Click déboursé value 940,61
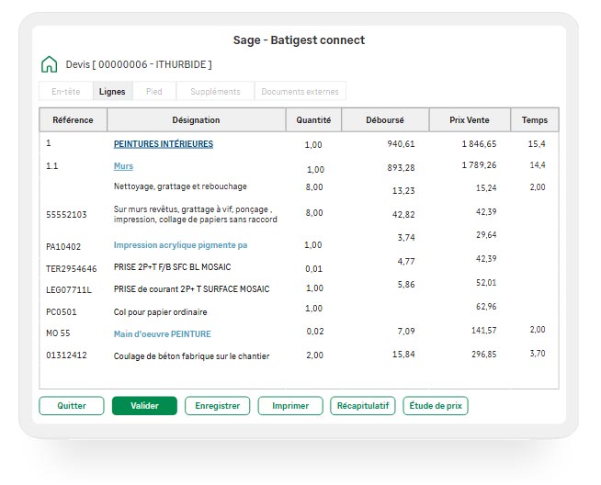Screen dimensions: 601x485 click(401, 144)
